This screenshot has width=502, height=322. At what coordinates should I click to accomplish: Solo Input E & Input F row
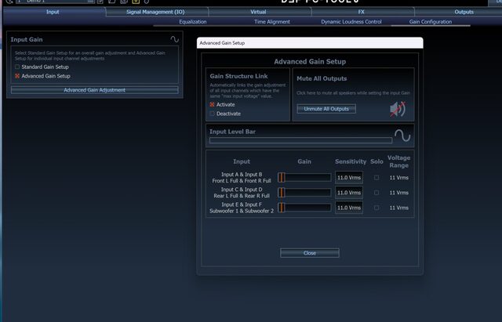pos(376,208)
